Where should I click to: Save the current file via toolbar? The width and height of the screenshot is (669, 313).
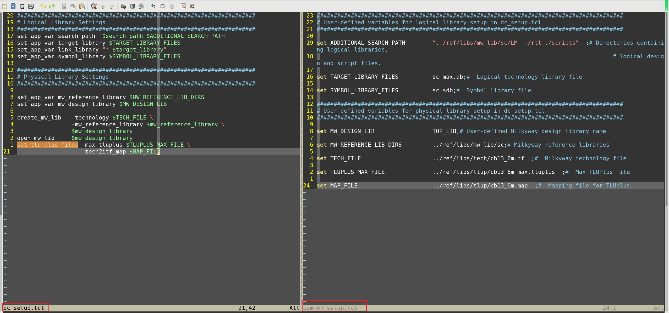point(13,6)
